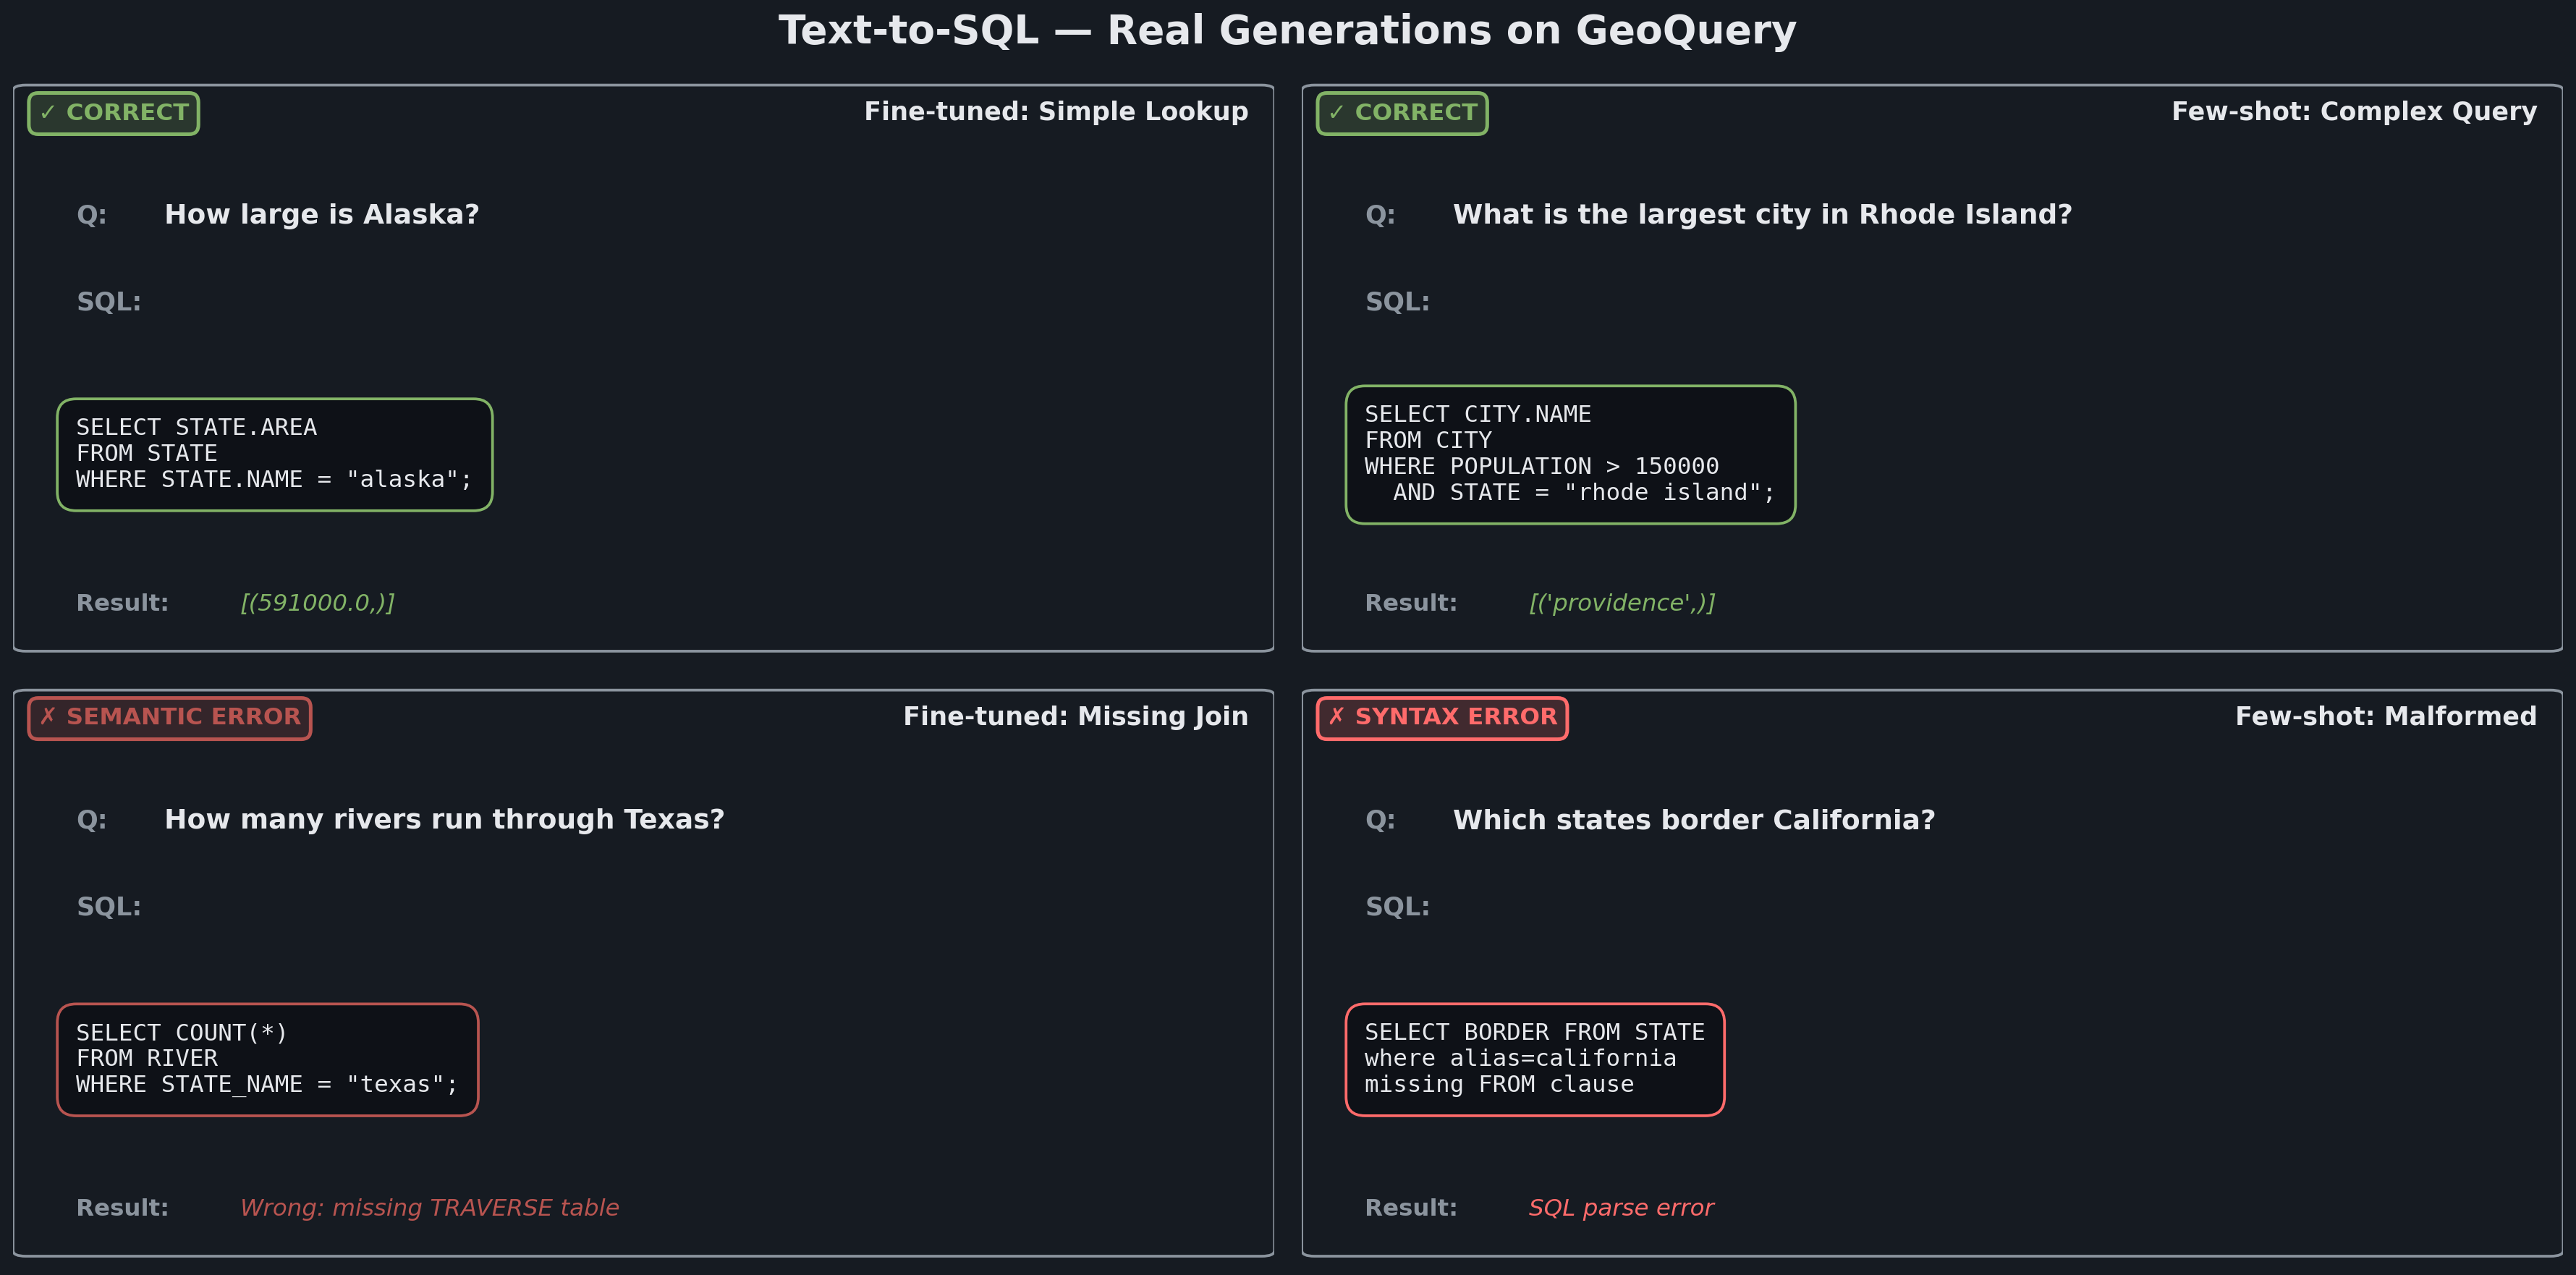Click the Texas rivers SQL code box

[x=267, y=1059]
